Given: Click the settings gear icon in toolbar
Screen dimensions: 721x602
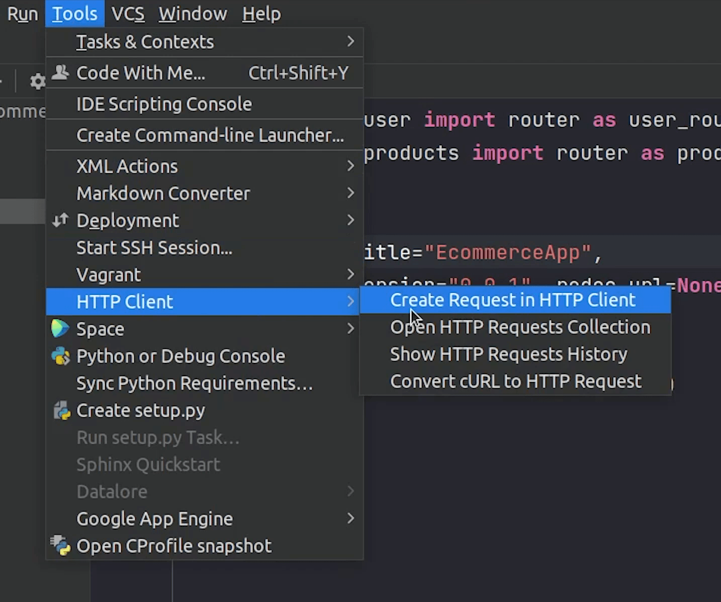Looking at the screenshot, I should pos(37,81).
